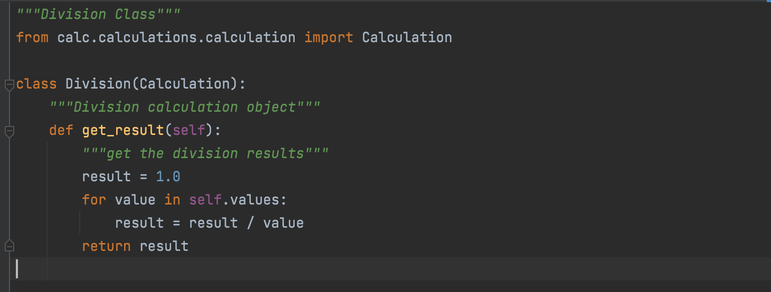Click the import keyword
The width and height of the screenshot is (771, 292).
[x=328, y=37]
